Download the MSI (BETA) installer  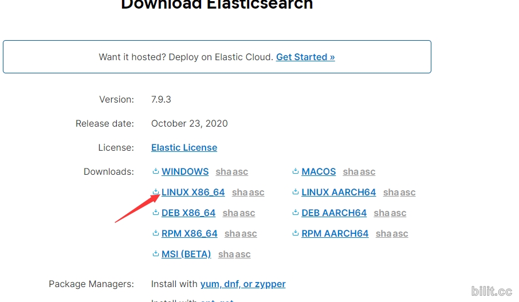point(186,254)
